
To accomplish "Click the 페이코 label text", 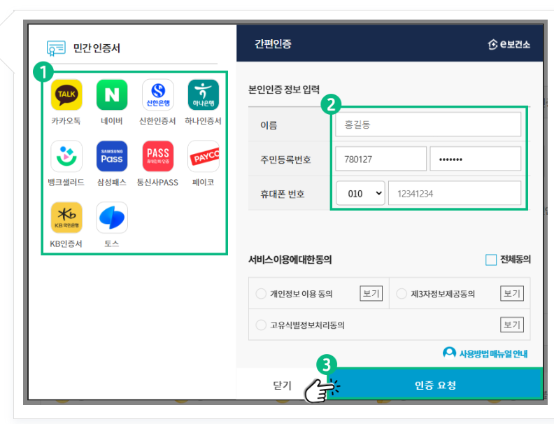I will click(203, 183).
